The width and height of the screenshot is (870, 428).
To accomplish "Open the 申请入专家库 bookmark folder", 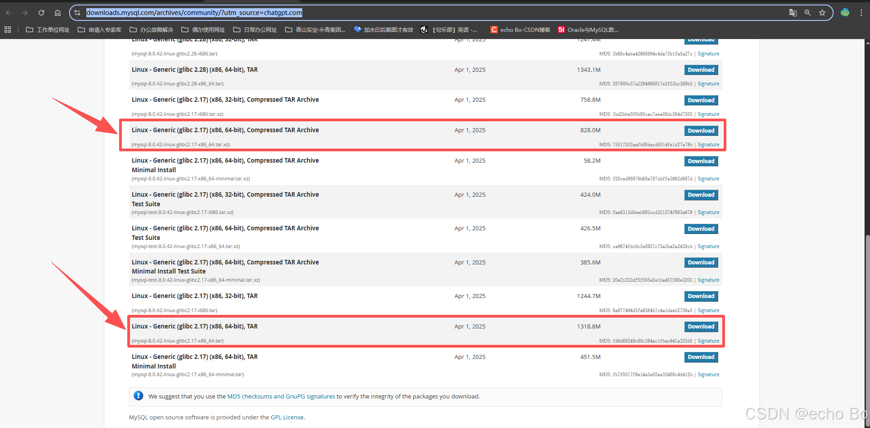I will [100, 30].
